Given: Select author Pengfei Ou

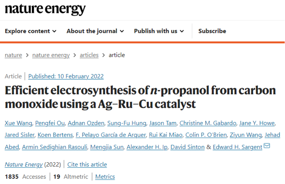Looking at the screenshot, I should tap(50, 123).
